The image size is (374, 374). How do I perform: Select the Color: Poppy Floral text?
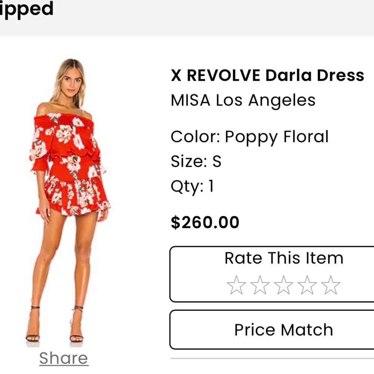(x=249, y=137)
